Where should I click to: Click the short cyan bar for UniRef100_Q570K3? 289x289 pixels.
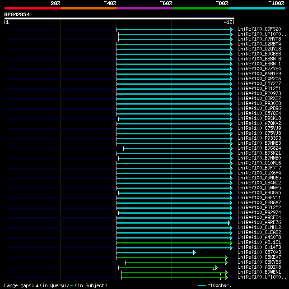coord(155,252)
